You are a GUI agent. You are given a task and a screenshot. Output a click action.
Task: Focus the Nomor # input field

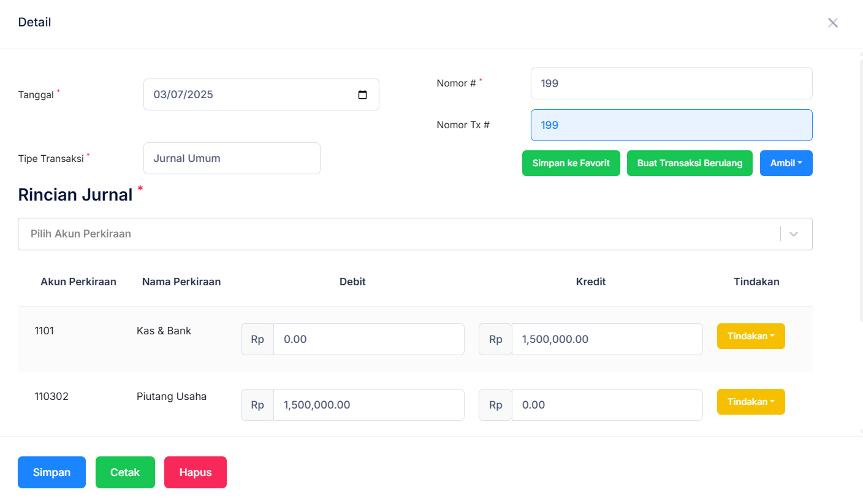click(x=671, y=83)
